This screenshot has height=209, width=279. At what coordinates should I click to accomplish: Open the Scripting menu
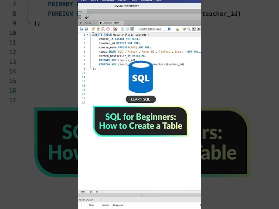(x=146, y=1)
